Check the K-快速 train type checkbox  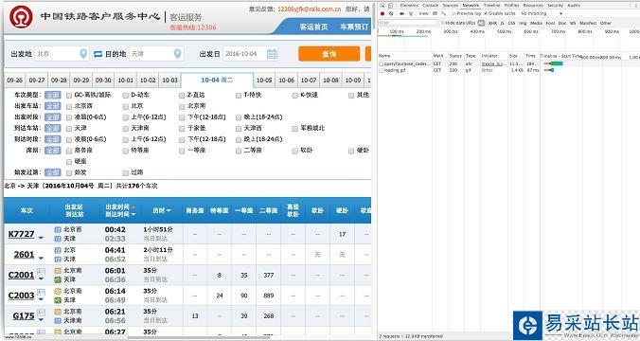(294, 96)
